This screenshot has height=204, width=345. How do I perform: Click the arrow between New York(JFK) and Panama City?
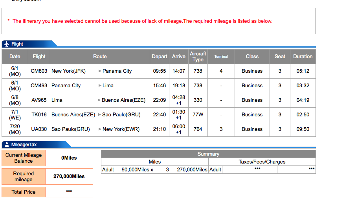(100, 71)
